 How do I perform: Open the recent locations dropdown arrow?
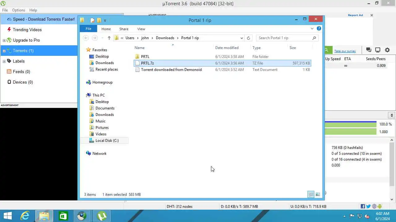(102, 38)
